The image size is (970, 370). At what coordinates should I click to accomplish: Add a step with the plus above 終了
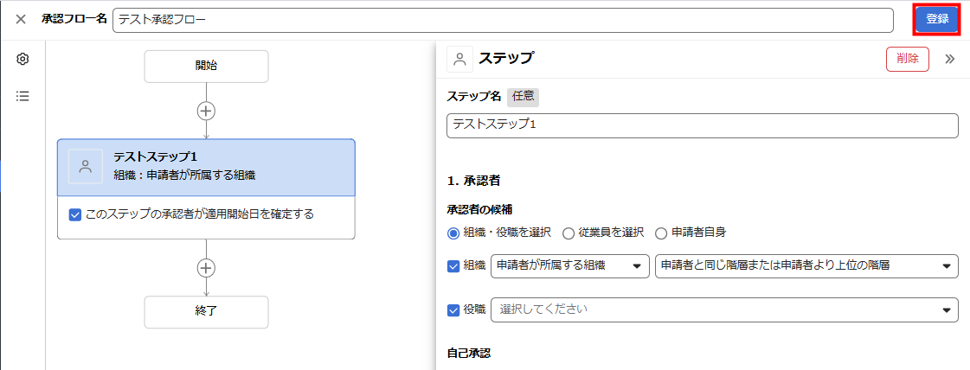(206, 268)
